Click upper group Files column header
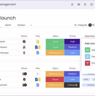Screen dimensions: 95x96 [38, 36]
